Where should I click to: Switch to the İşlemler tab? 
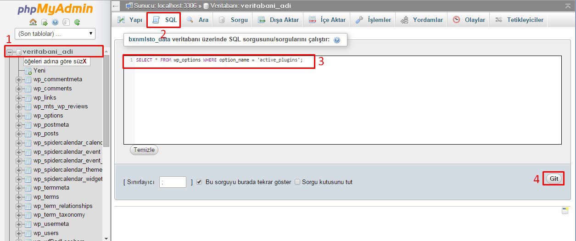coord(374,20)
